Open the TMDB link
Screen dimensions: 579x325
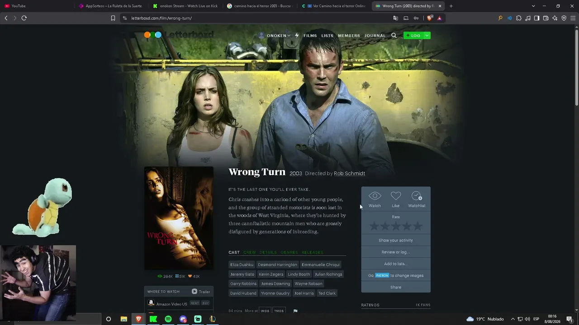pyautogui.click(x=279, y=311)
